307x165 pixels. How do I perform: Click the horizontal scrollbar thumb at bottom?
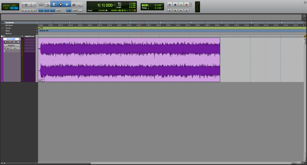click(x=64, y=163)
